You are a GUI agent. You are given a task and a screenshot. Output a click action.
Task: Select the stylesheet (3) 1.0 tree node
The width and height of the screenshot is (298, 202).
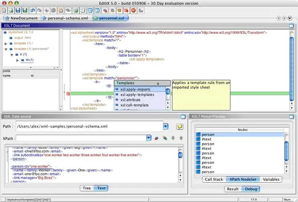click(18, 32)
